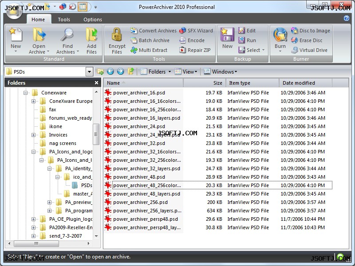
Task: Expand the PA_preview_ folder node
Action: pyautogui.click(x=49, y=202)
